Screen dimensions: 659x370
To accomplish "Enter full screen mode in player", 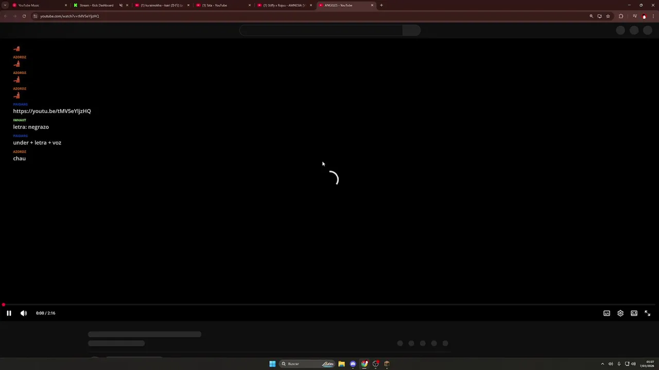I will [x=648, y=313].
